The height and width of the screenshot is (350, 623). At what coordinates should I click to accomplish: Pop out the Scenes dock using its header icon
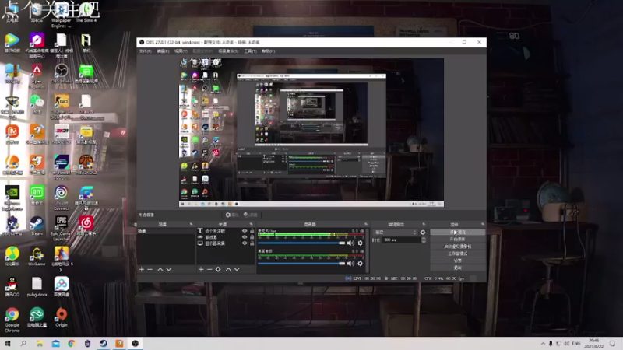tap(191, 225)
